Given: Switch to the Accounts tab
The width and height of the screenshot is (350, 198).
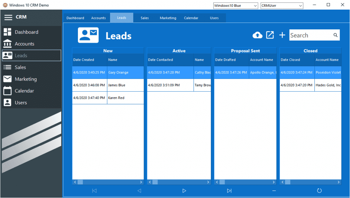Looking at the screenshot, I should 98,18.
